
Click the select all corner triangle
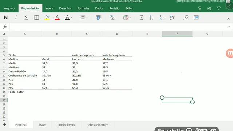coord(4,34)
